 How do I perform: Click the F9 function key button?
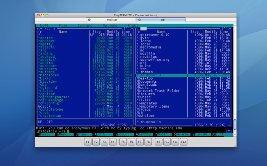point(158,142)
